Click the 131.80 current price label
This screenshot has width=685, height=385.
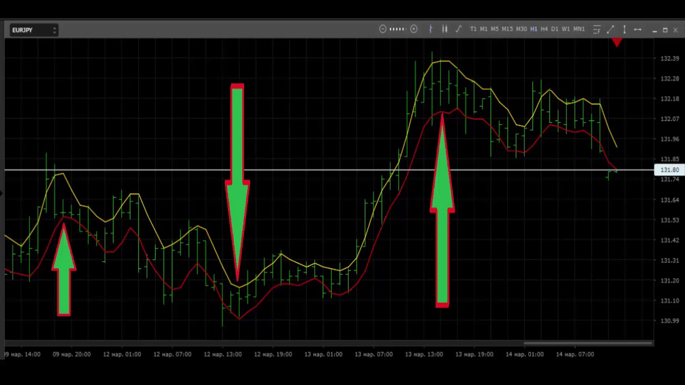pos(669,170)
